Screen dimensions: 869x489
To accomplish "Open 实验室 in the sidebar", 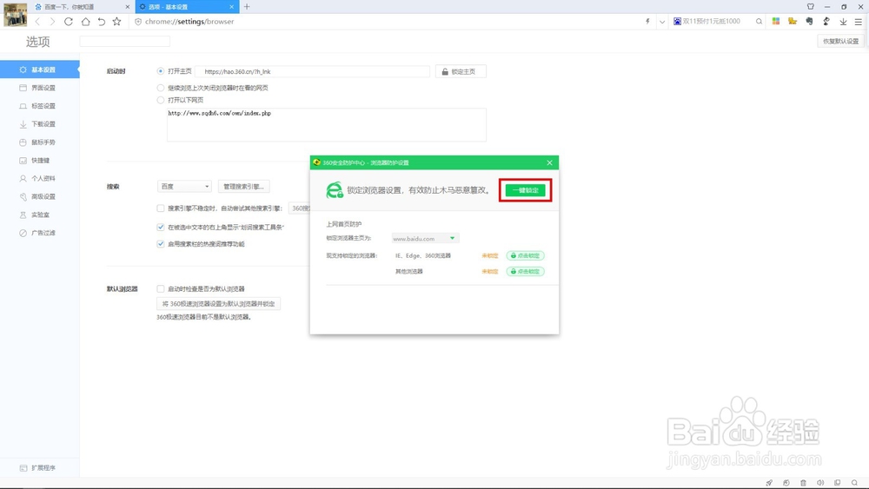I will point(39,215).
